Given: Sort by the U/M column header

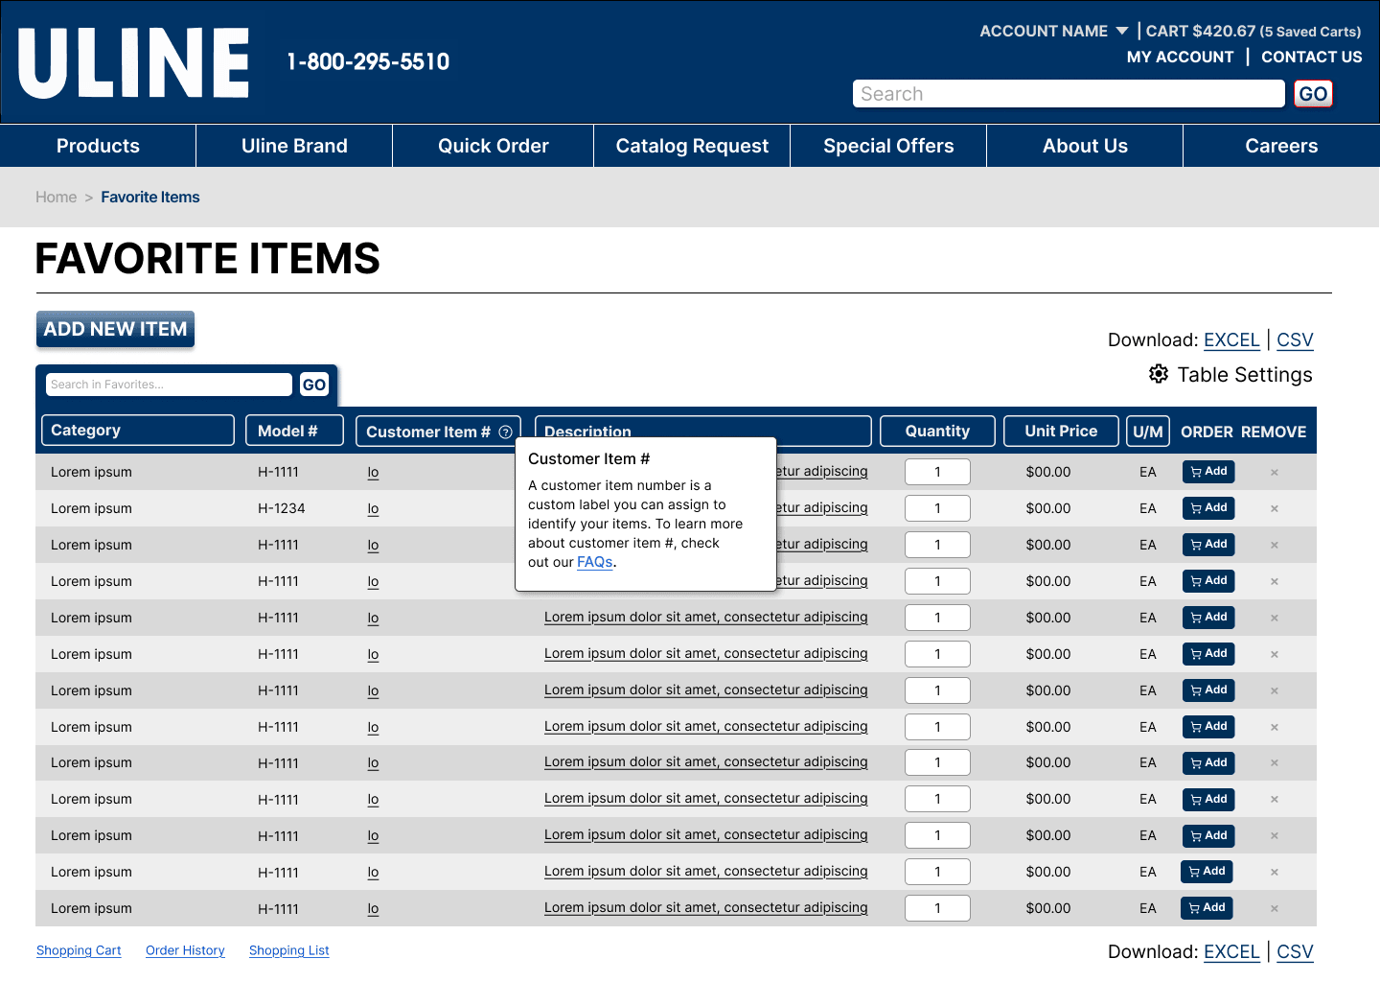Looking at the screenshot, I should (x=1147, y=432).
